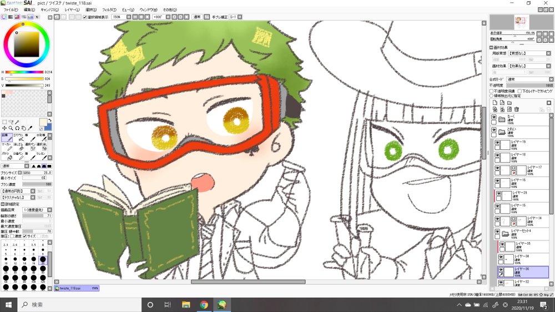Toggle pressure 濃度 density checkbox
The image size is (555, 312).
click(x=12, y=236)
